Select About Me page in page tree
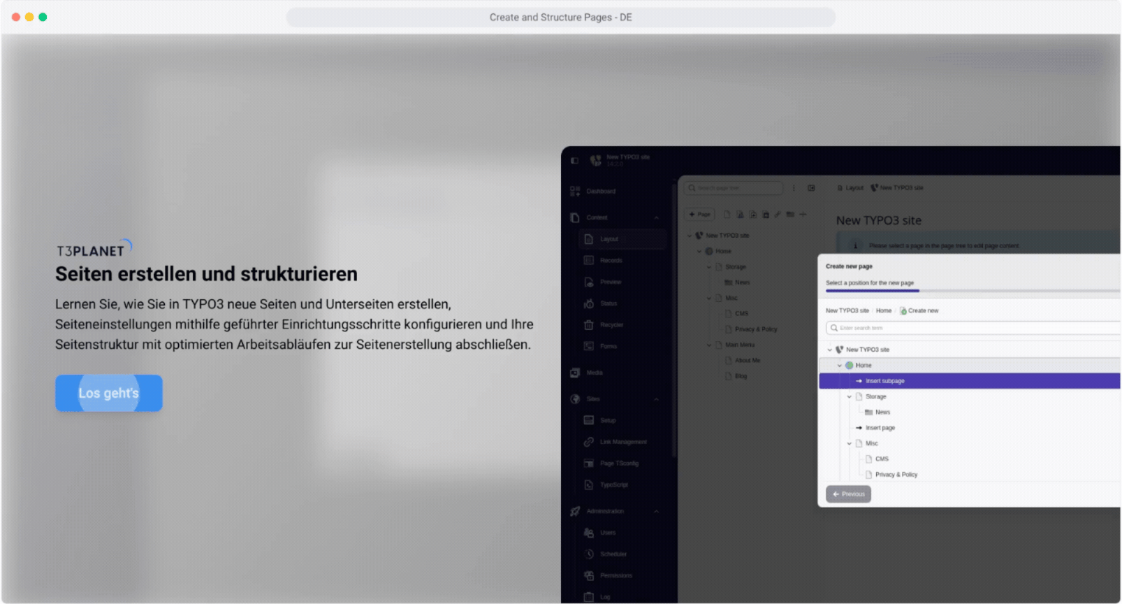Screen dimensions: 1122x604 coord(748,361)
